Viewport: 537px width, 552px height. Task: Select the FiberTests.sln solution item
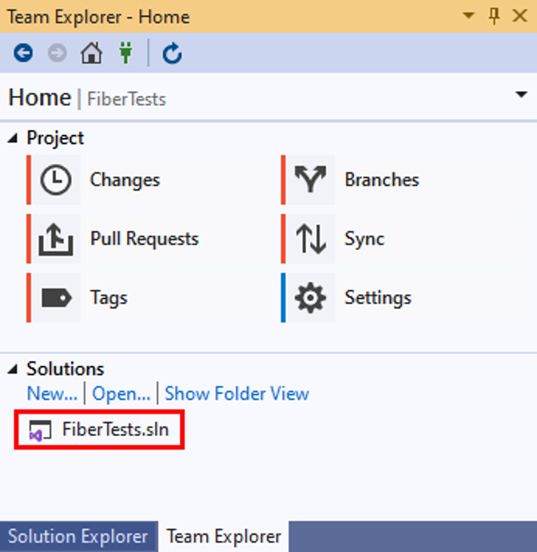click(99, 430)
